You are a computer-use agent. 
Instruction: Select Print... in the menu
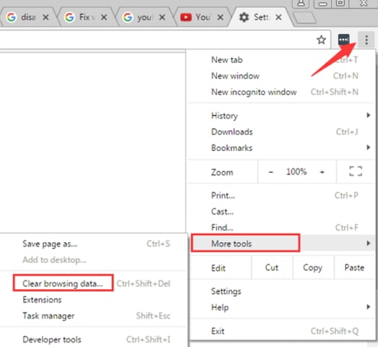pos(281,195)
